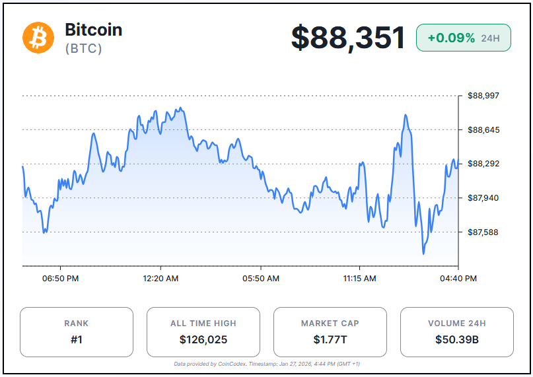This screenshot has height=377, width=533.
Task: Click the 12:20 AM time axis label
Action: coord(160,279)
